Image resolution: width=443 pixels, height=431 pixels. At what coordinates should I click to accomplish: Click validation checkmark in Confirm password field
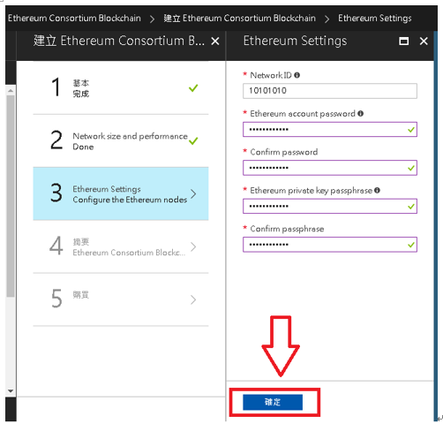[411, 168]
